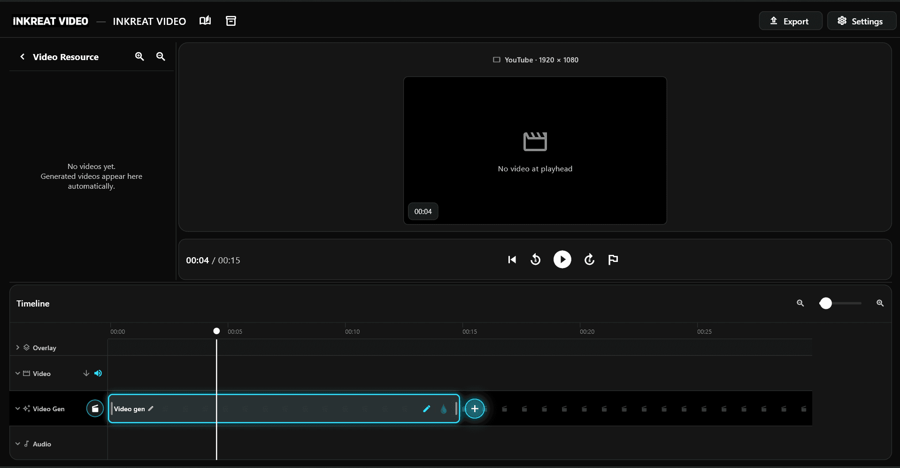
Task: Click the playhead marker on timeline ruler
Action: (x=216, y=331)
